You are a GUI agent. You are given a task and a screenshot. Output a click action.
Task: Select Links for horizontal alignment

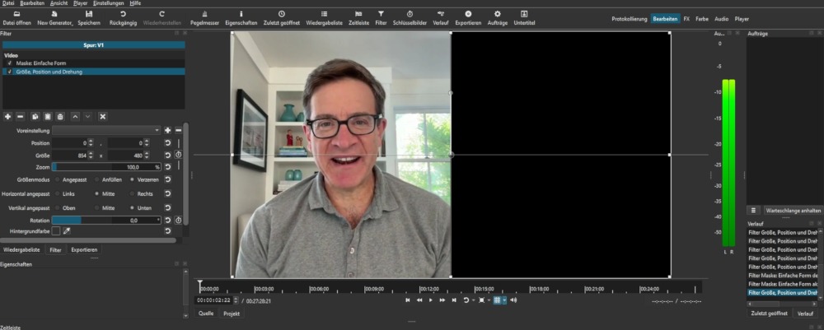(57, 193)
